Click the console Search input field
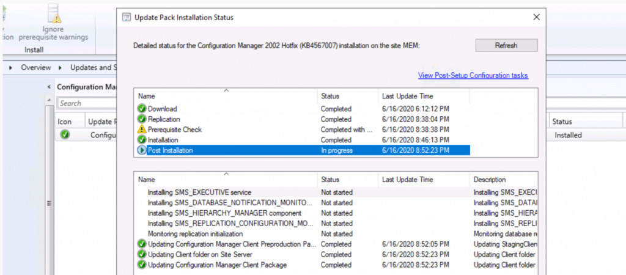 (x=87, y=103)
